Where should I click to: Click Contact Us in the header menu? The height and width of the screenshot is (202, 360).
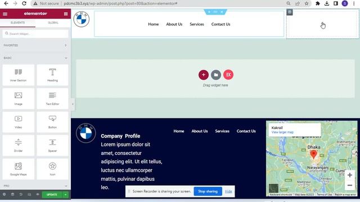(220, 24)
